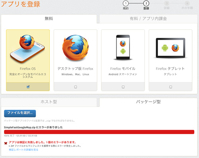199x158 pixels.
Task: Click the アプリを登録 page heading
Action: 20,4
